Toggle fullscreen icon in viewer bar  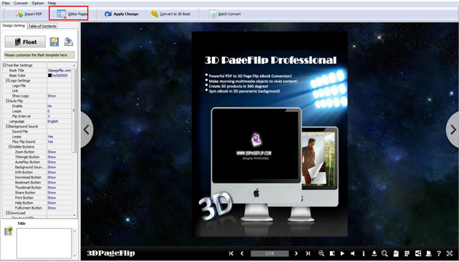[x=450, y=253]
